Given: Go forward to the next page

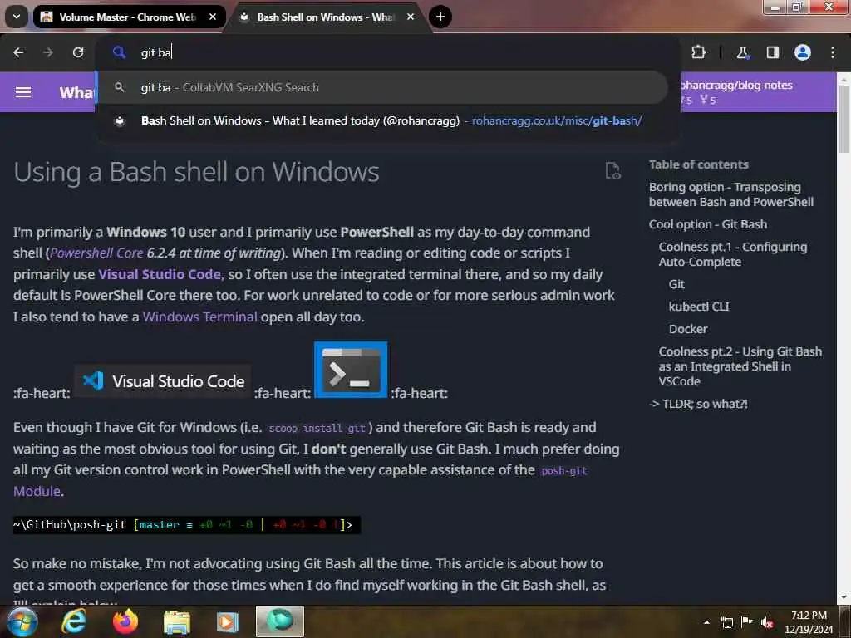Looking at the screenshot, I should [47, 52].
